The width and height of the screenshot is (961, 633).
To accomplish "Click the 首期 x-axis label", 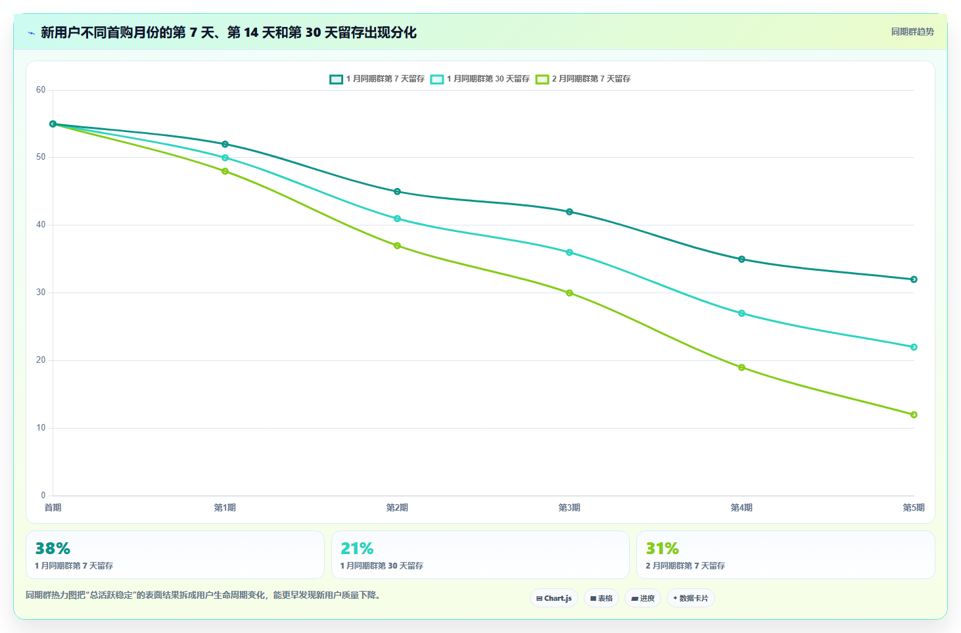I will (53, 507).
